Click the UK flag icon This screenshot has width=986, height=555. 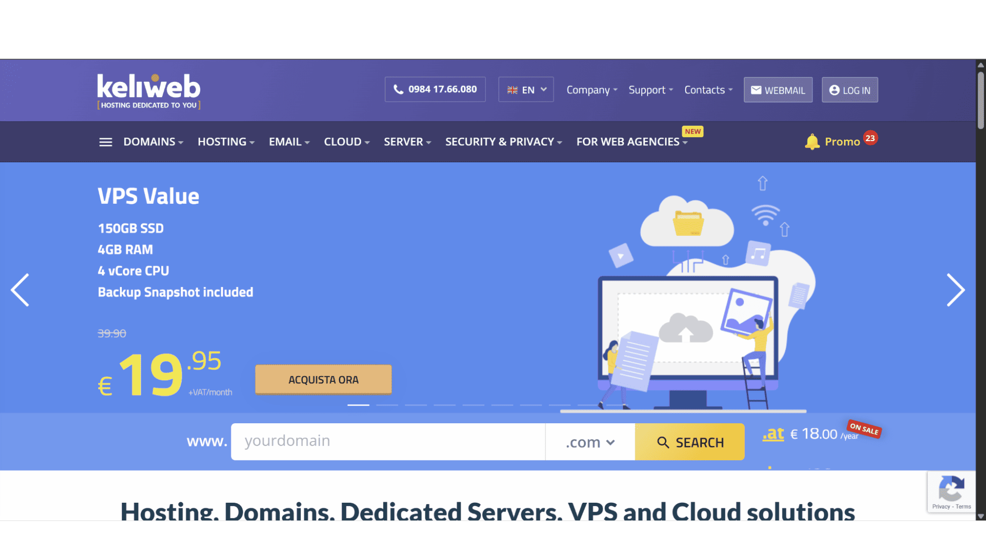512,90
